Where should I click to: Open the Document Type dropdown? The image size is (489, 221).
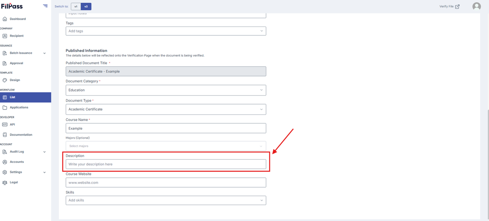166,109
